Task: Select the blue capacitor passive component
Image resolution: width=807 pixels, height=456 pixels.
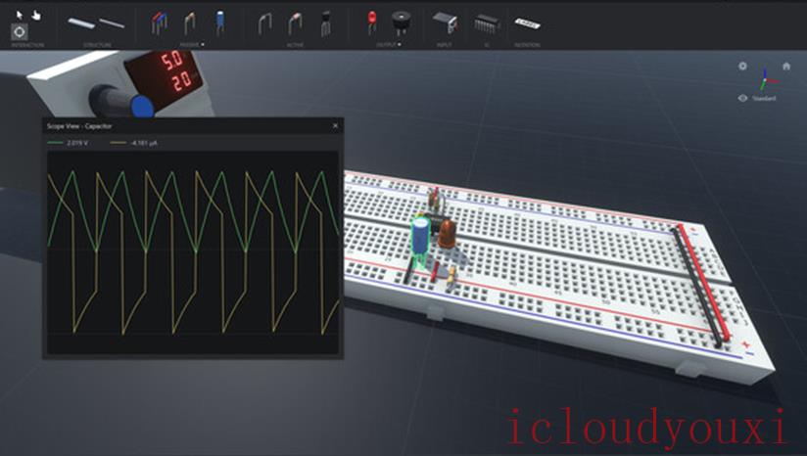Action: click(220, 23)
